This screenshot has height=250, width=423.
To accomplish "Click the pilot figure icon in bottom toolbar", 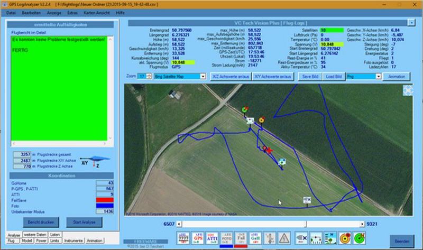I will pos(270,238).
